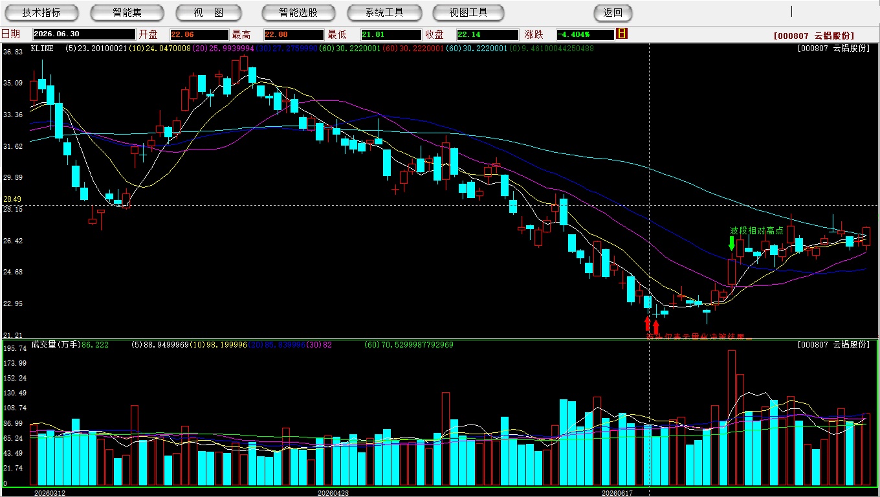The width and height of the screenshot is (880, 497).
Task: Click the 开盘 value field 22.86
Action: [199, 34]
